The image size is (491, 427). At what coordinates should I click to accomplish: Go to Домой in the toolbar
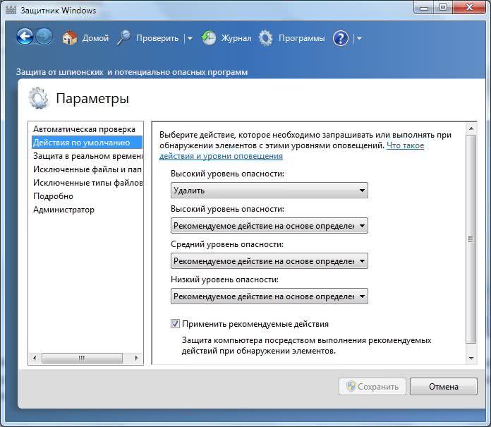[95, 38]
